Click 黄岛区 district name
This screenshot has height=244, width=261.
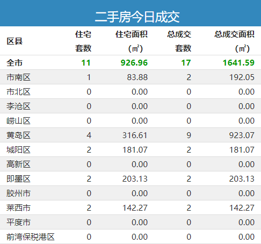click(18, 135)
